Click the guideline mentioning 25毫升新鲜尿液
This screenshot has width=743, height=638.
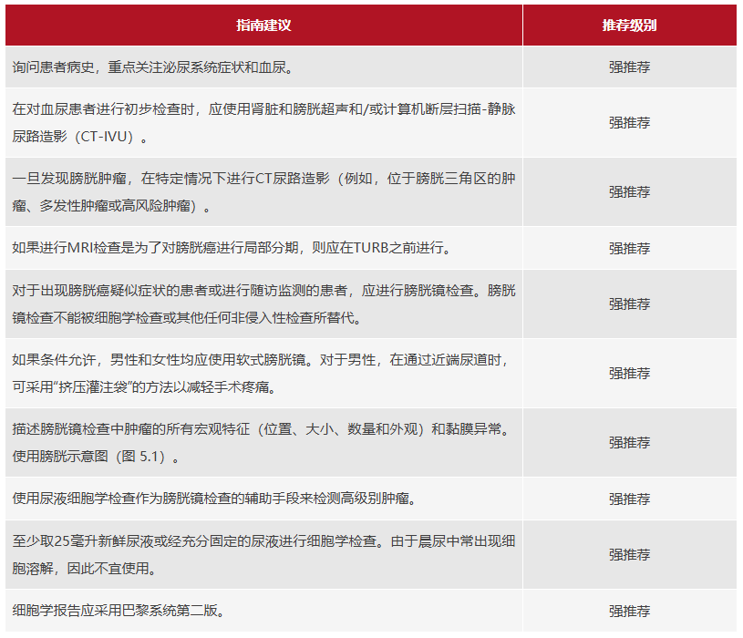264,554
